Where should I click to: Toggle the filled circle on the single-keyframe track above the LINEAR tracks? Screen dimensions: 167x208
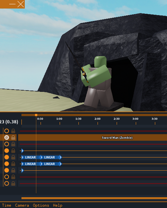click(6, 151)
